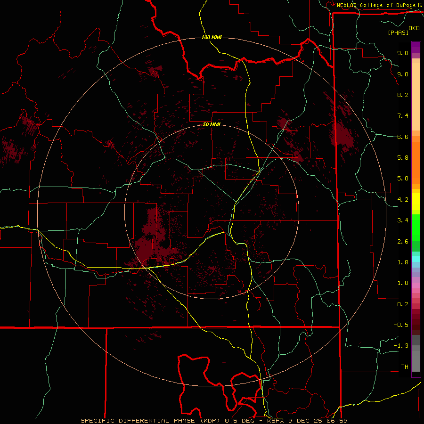Click the 9.0 value on color scale
Screen dimensions: 424x424
[x=403, y=74]
